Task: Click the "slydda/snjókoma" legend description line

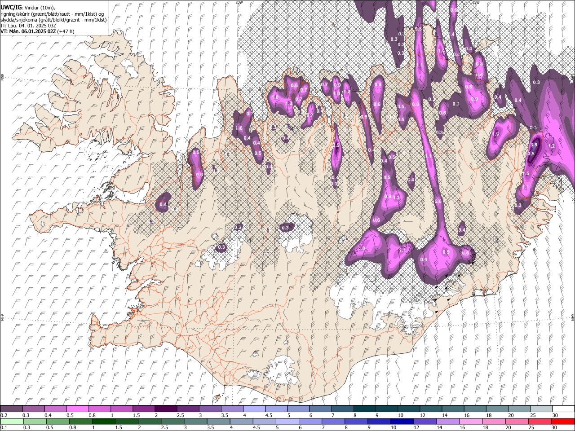Action: (53, 20)
